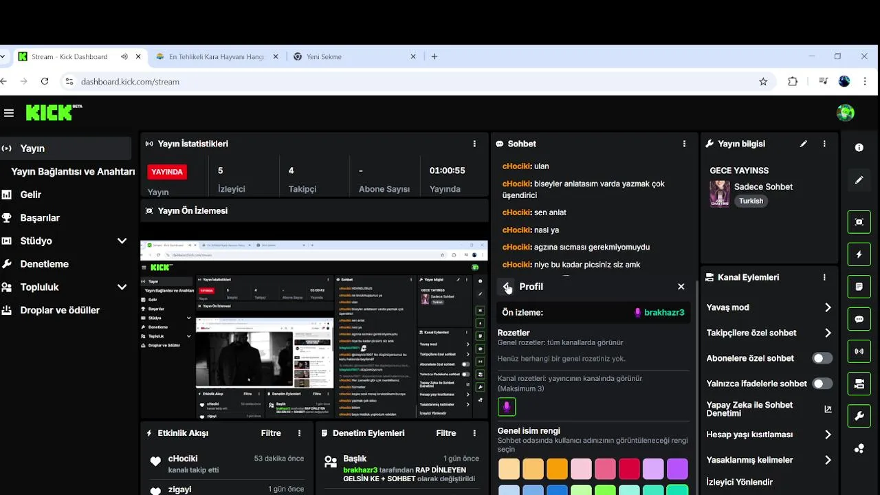Viewport: 880px width, 495px height.
Task: Select the purple microphone channel badge
Action: (507, 407)
